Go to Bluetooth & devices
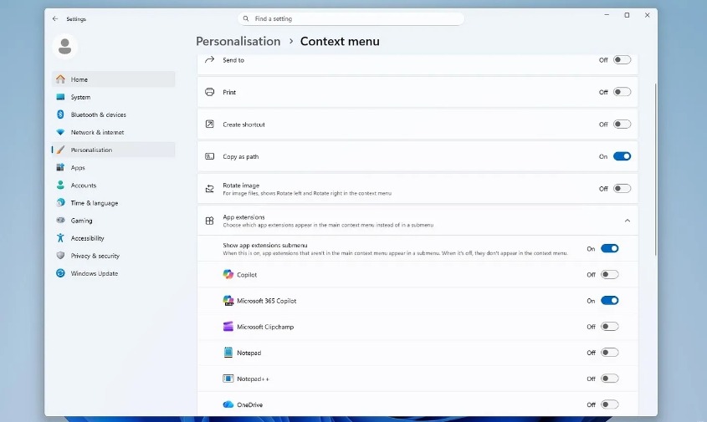 [114, 114]
